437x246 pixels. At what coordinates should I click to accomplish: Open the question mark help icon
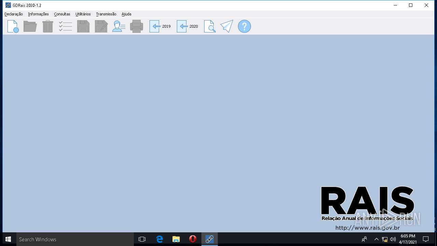click(x=244, y=26)
